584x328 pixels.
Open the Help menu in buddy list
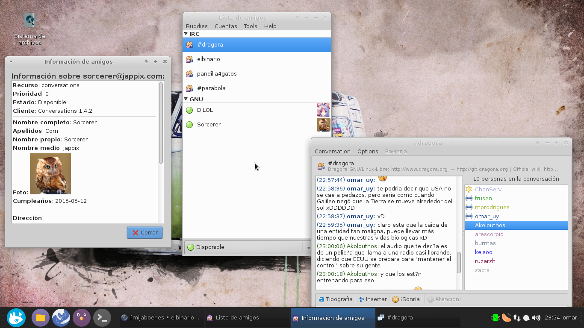(270, 26)
